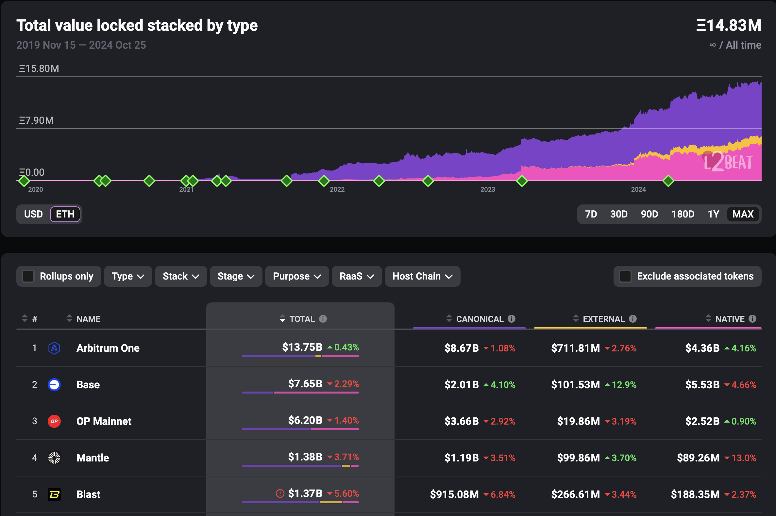
Task: Click the milestone diamond left of 2020
Action: click(x=24, y=181)
